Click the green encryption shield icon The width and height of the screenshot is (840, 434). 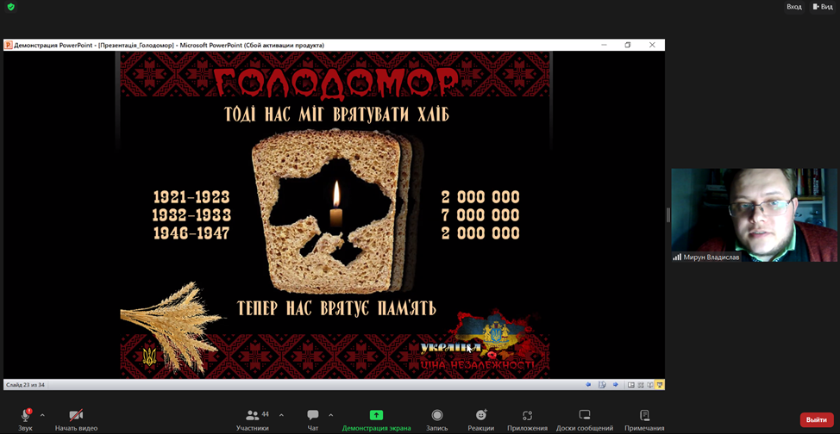(11, 7)
